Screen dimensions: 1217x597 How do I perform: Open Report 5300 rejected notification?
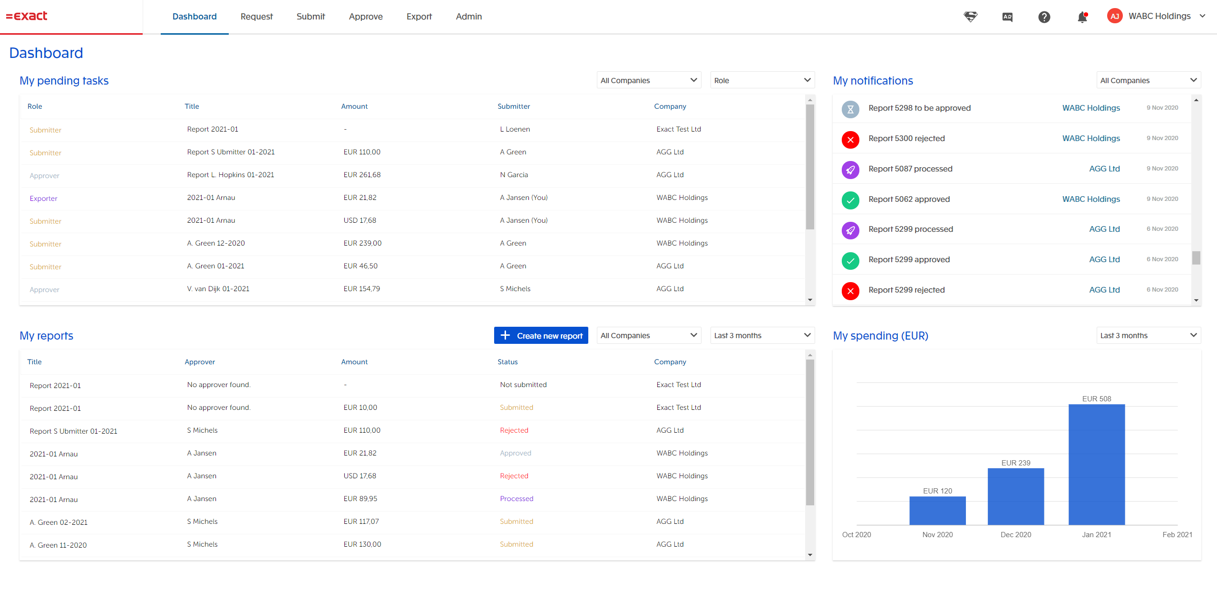pos(1012,138)
